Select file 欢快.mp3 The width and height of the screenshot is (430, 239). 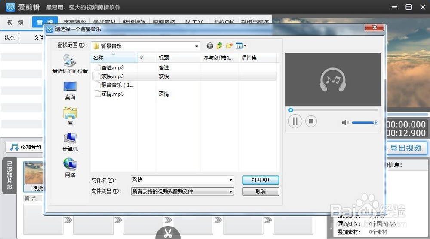[x=112, y=76]
